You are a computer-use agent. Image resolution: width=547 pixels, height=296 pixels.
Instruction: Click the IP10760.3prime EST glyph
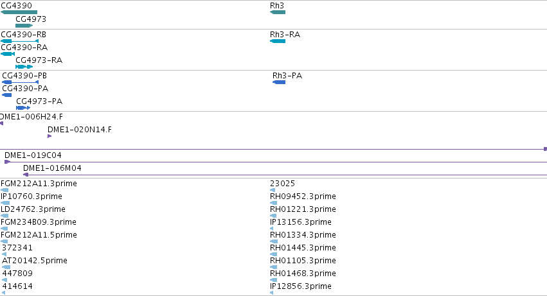5,203
